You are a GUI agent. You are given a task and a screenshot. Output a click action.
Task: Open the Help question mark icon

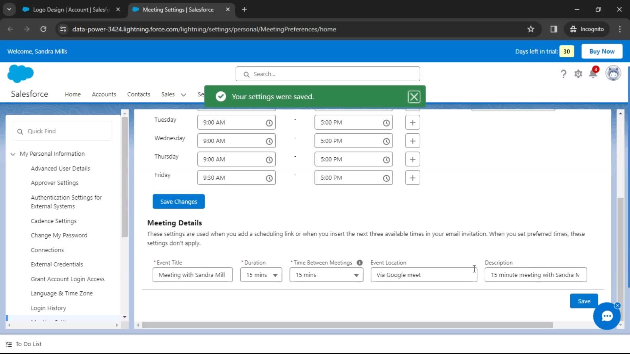click(x=563, y=74)
